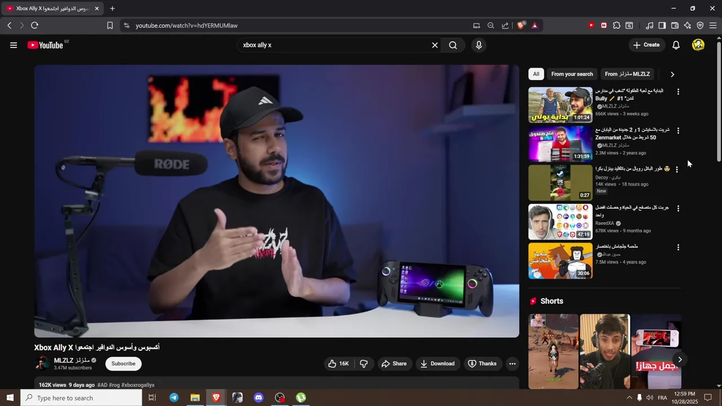Open File Explorer from the taskbar

coord(195,398)
